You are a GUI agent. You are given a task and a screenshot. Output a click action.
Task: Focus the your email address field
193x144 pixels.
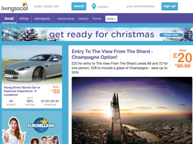[x=143, y=7]
